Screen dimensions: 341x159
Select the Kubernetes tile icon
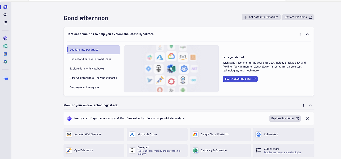(259, 134)
